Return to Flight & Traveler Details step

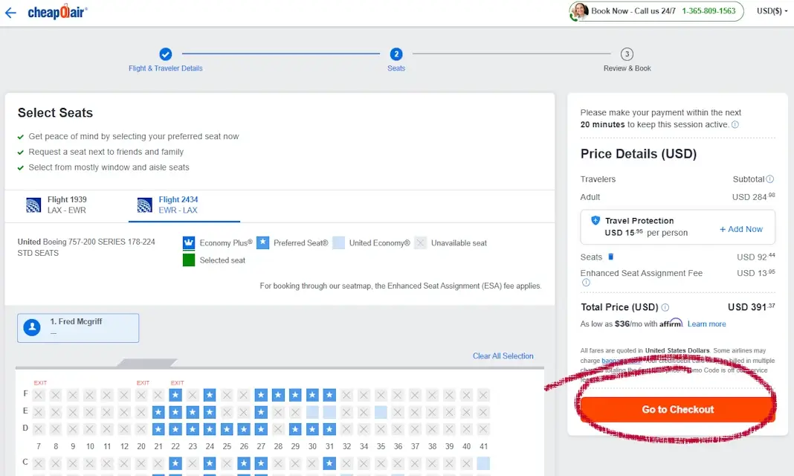166,59
